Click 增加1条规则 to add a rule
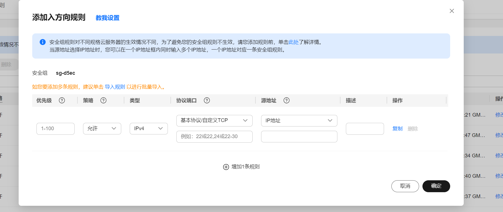 click(245, 167)
